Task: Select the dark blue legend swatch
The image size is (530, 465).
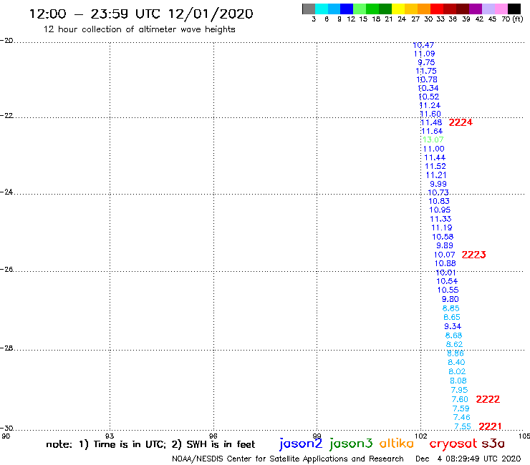Action: 347,9
